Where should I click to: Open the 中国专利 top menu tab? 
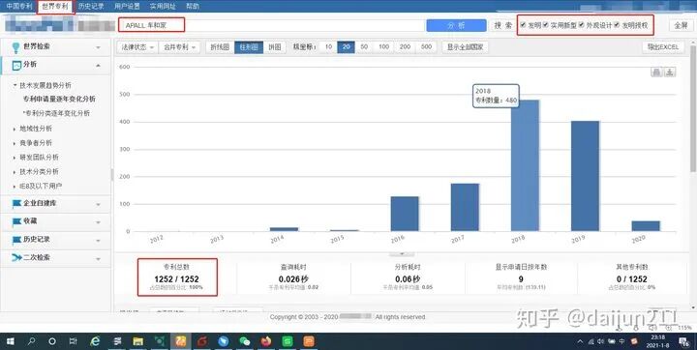pos(19,6)
